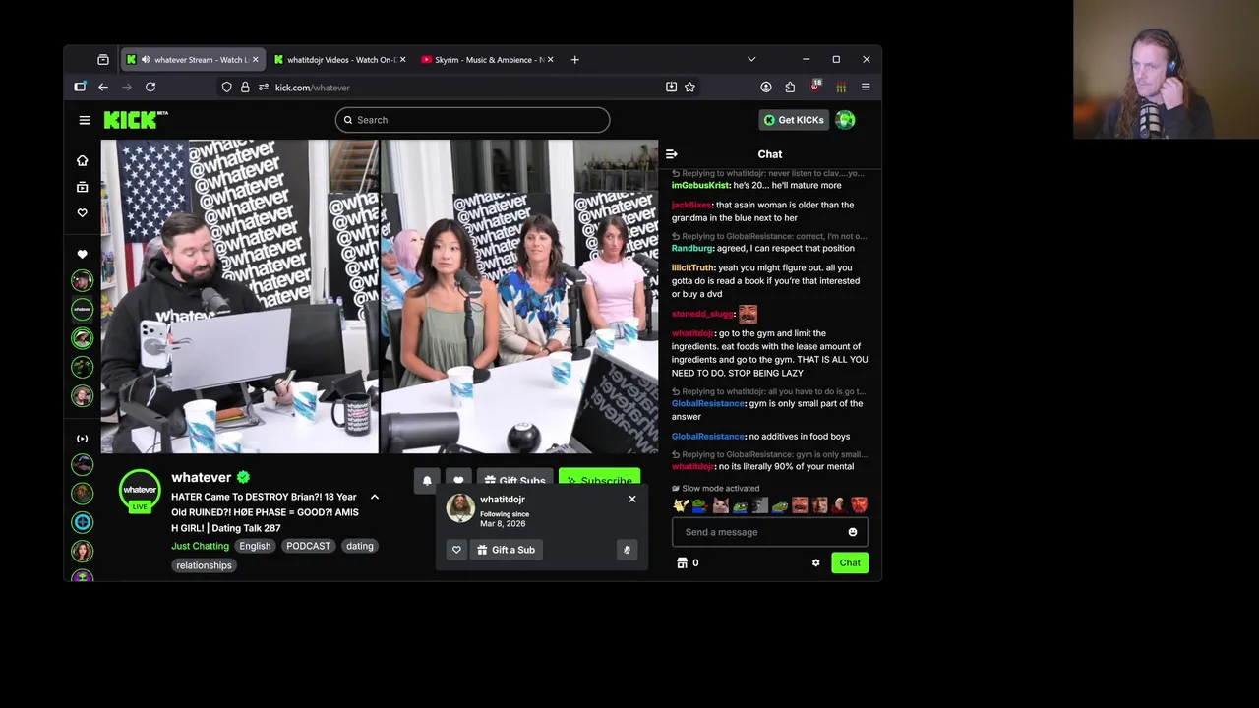Click the Just Chatting category link
The height and width of the screenshot is (708, 1259).
200,546
